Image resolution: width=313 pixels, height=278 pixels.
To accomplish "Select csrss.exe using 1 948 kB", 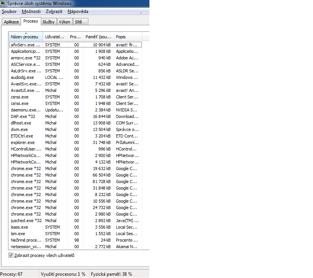I will 75,103.
